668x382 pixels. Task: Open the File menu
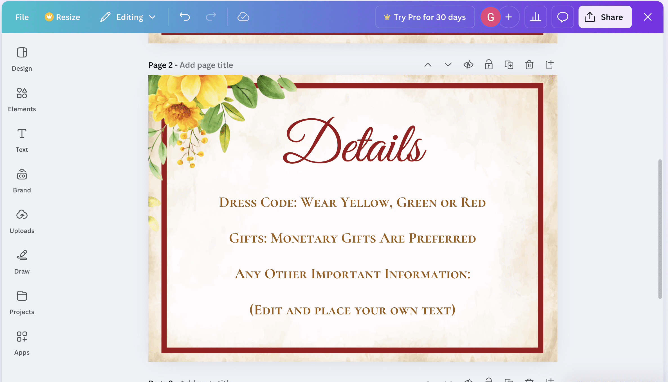tap(22, 17)
